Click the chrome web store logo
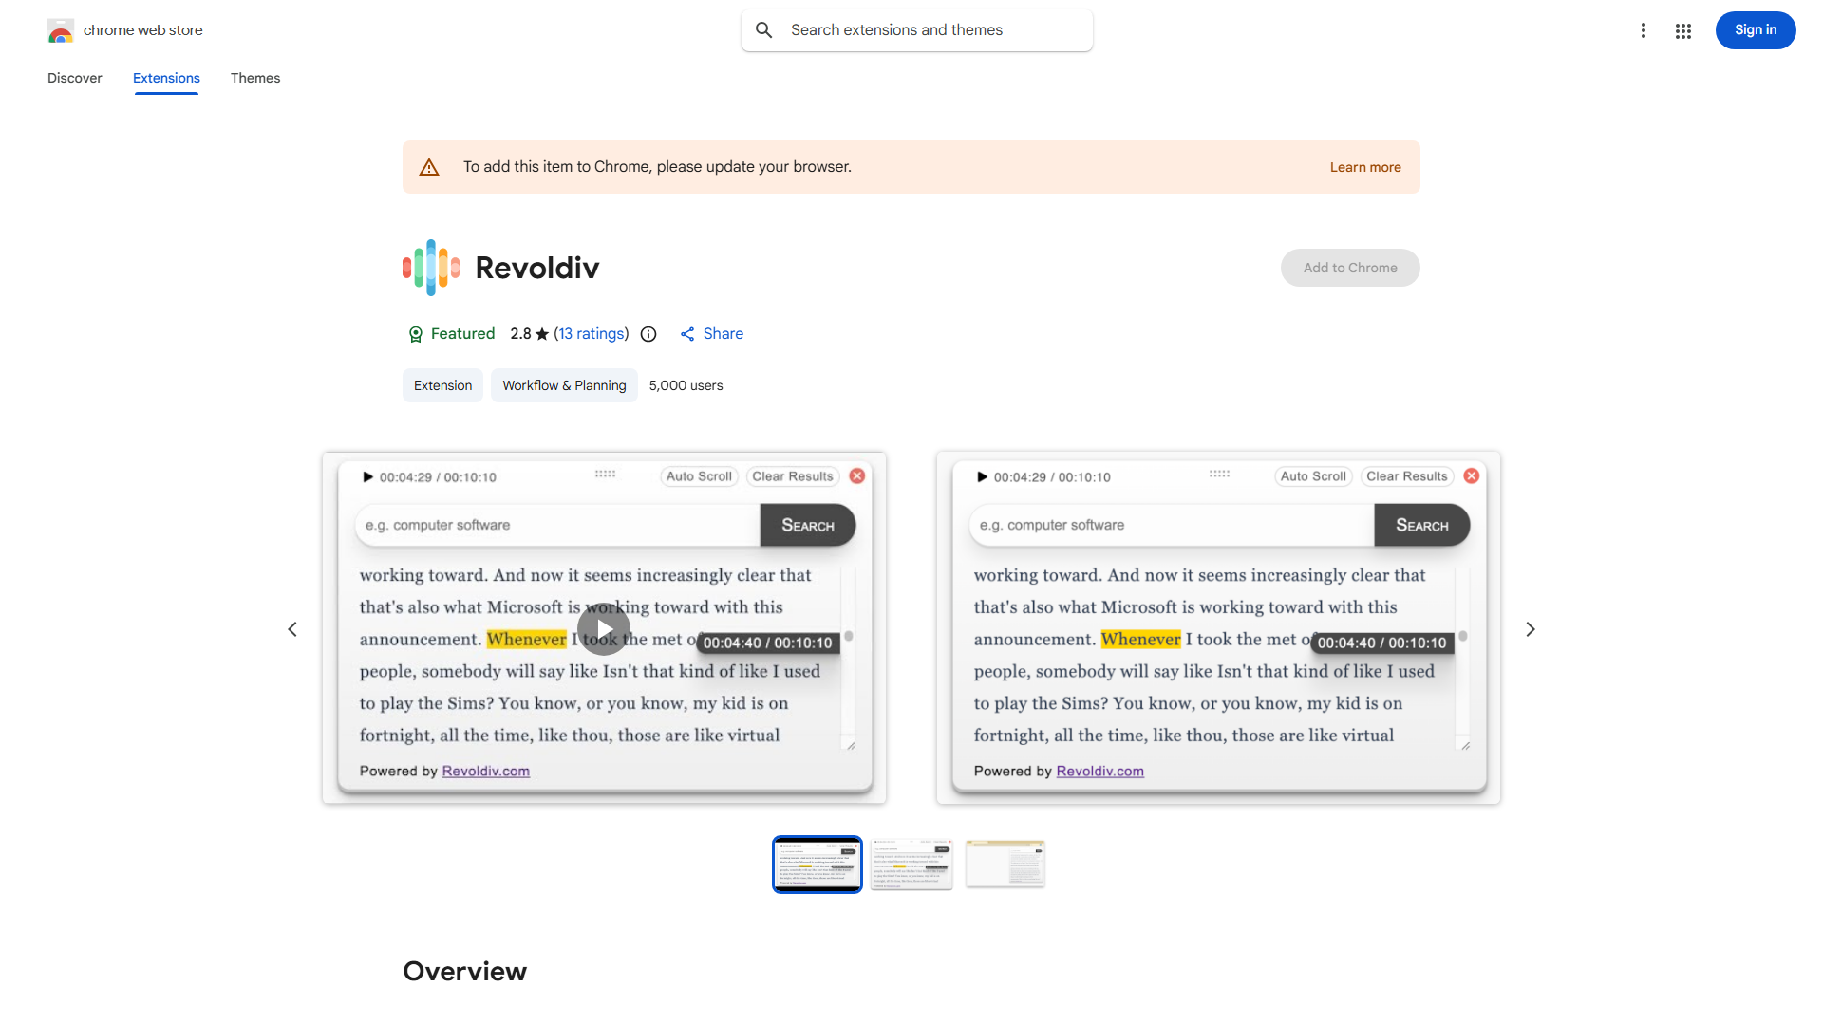This screenshot has width=1823, height=1025. click(x=61, y=30)
